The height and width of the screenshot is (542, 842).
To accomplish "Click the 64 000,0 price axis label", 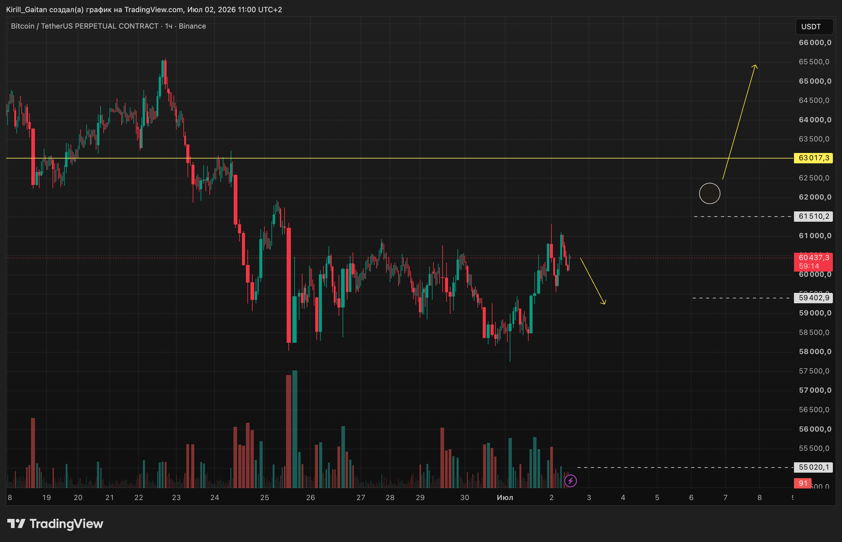I will (815, 120).
